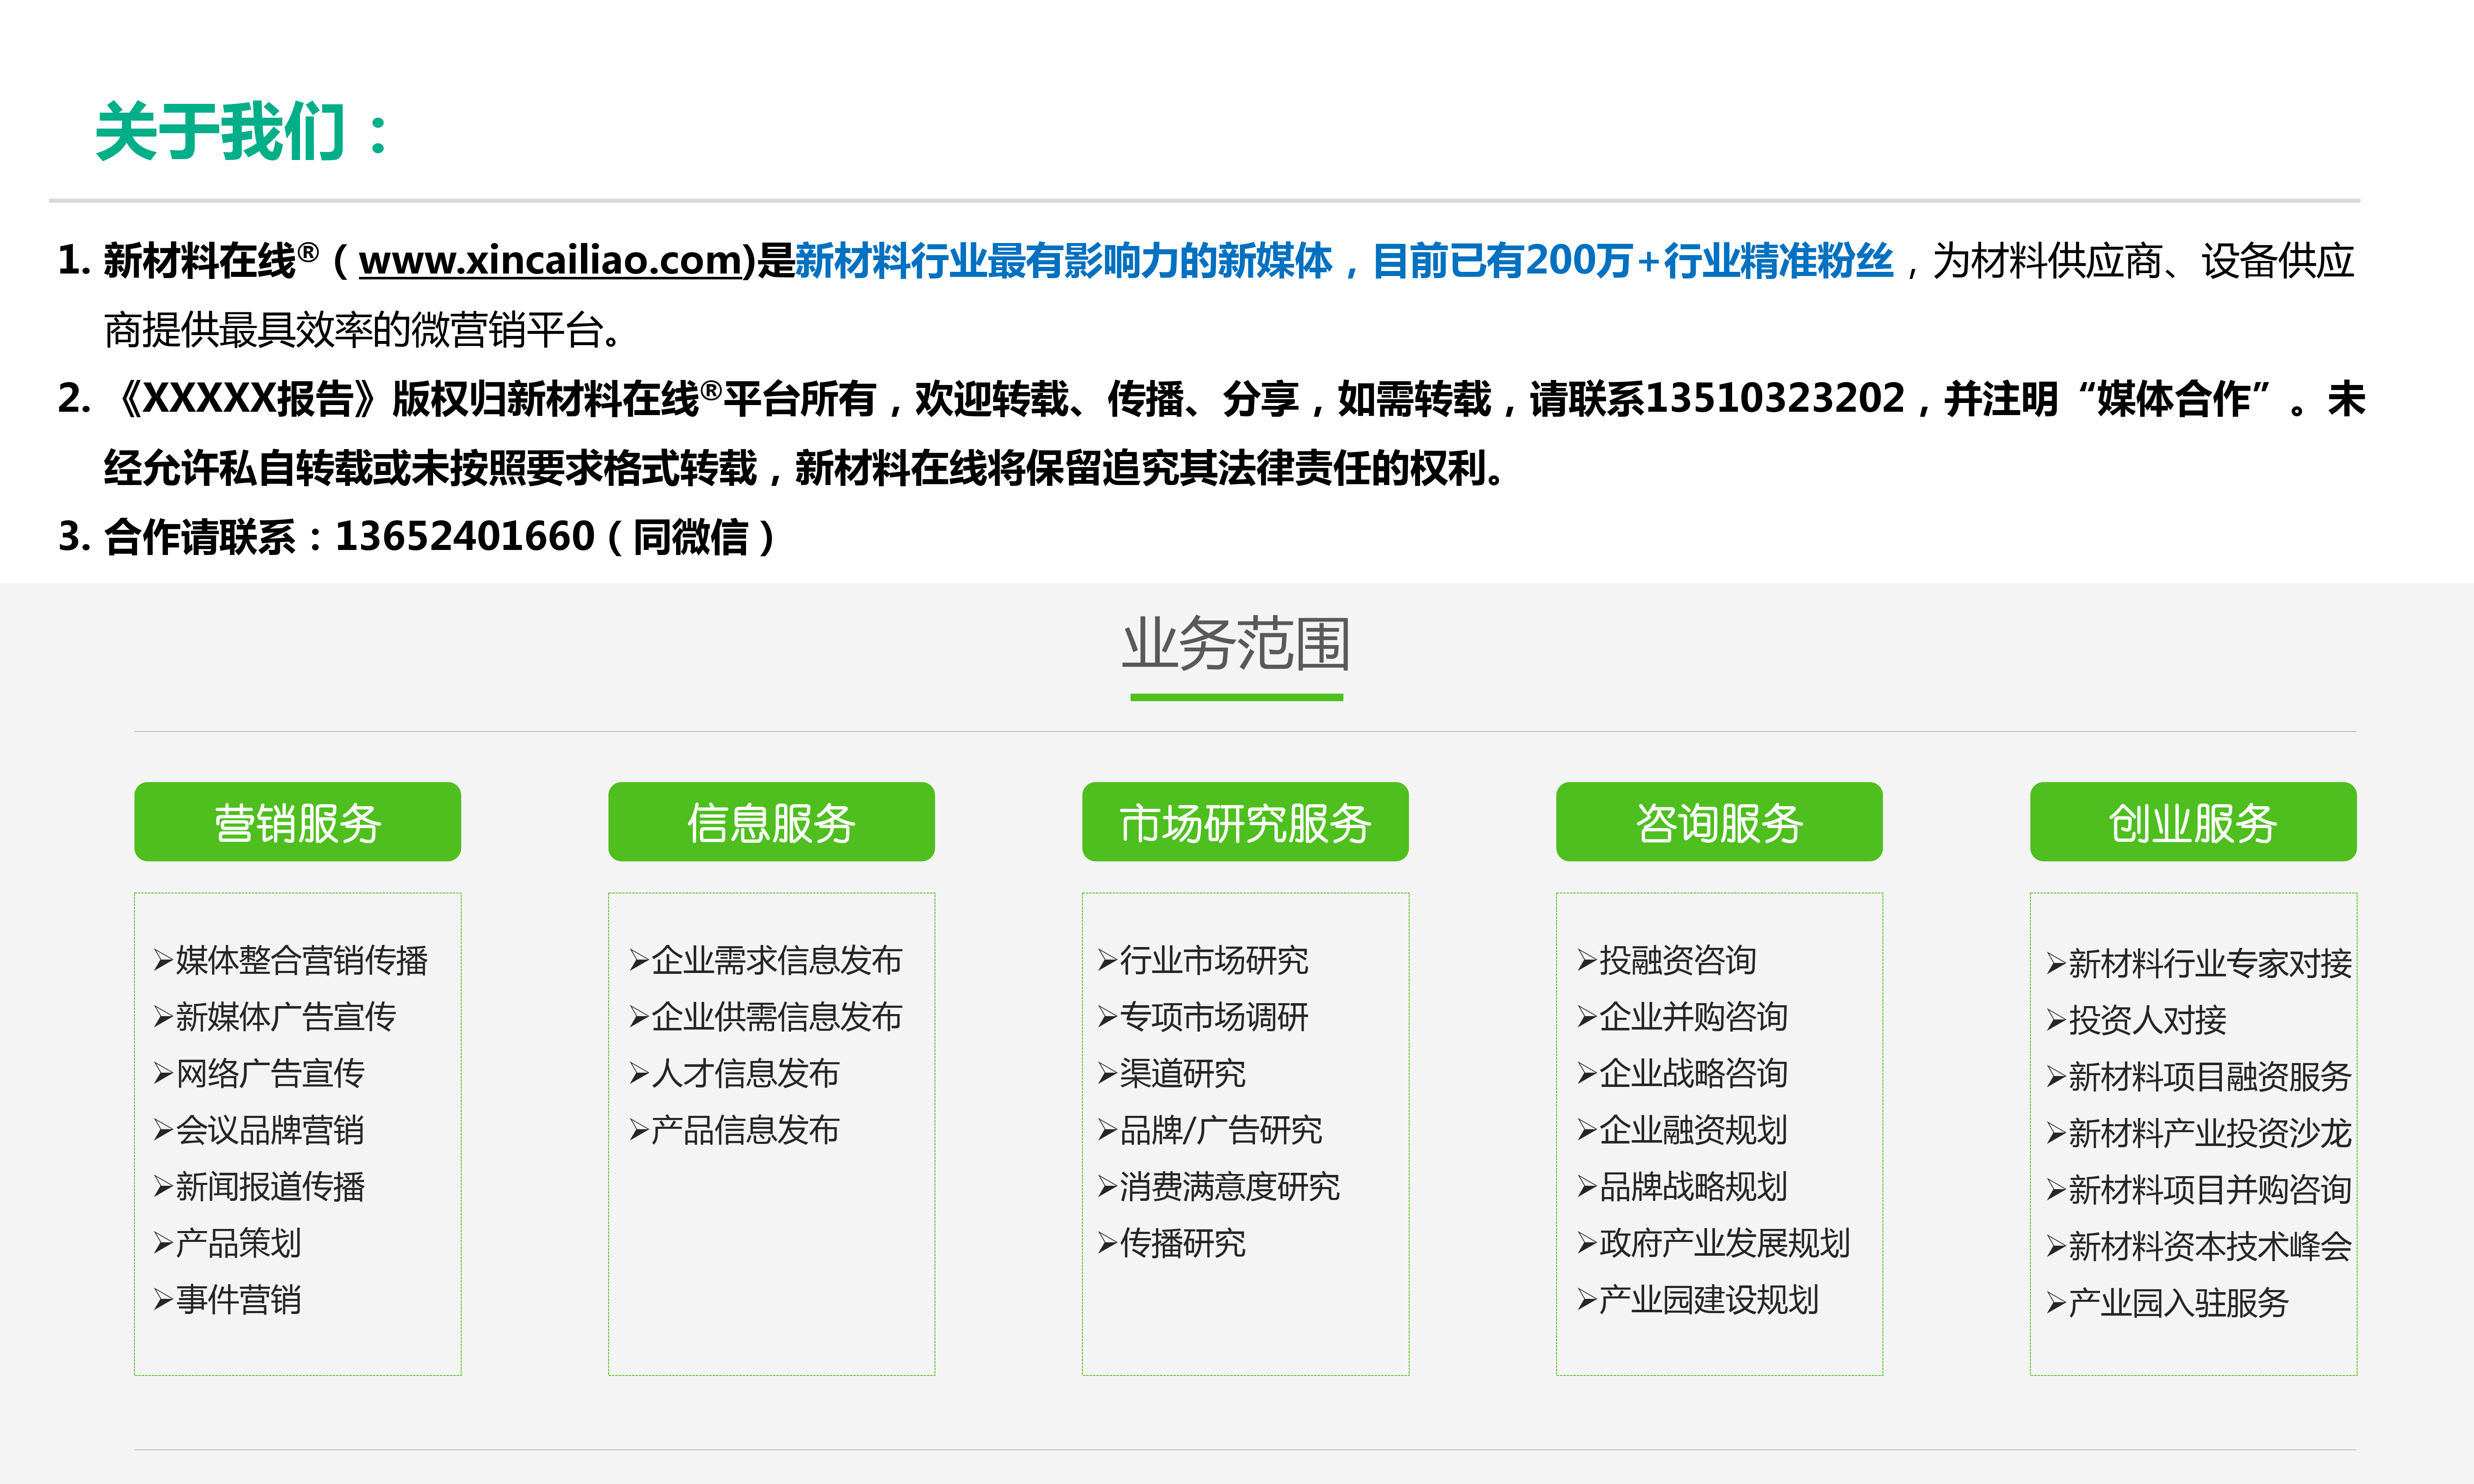Viewport: 2474px width, 1484px height.
Task: Select 投融资咨询 item
Action: (1667, 960)
